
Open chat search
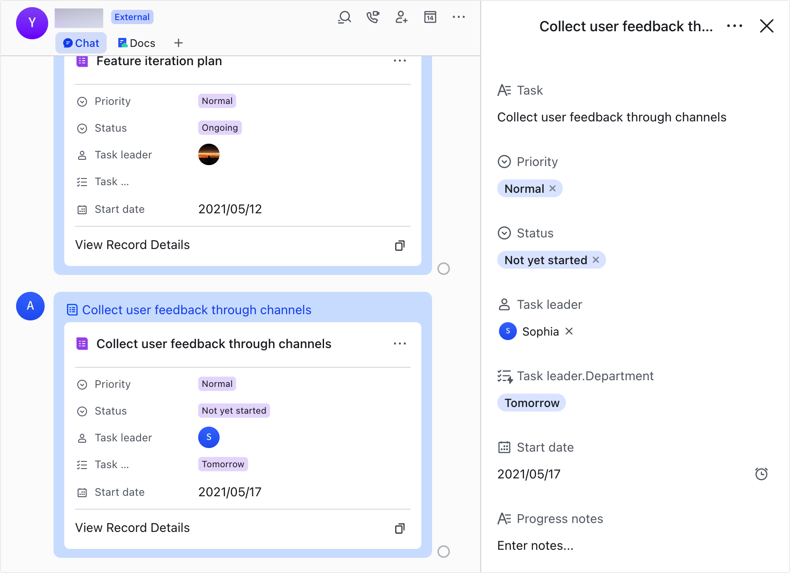345,17
